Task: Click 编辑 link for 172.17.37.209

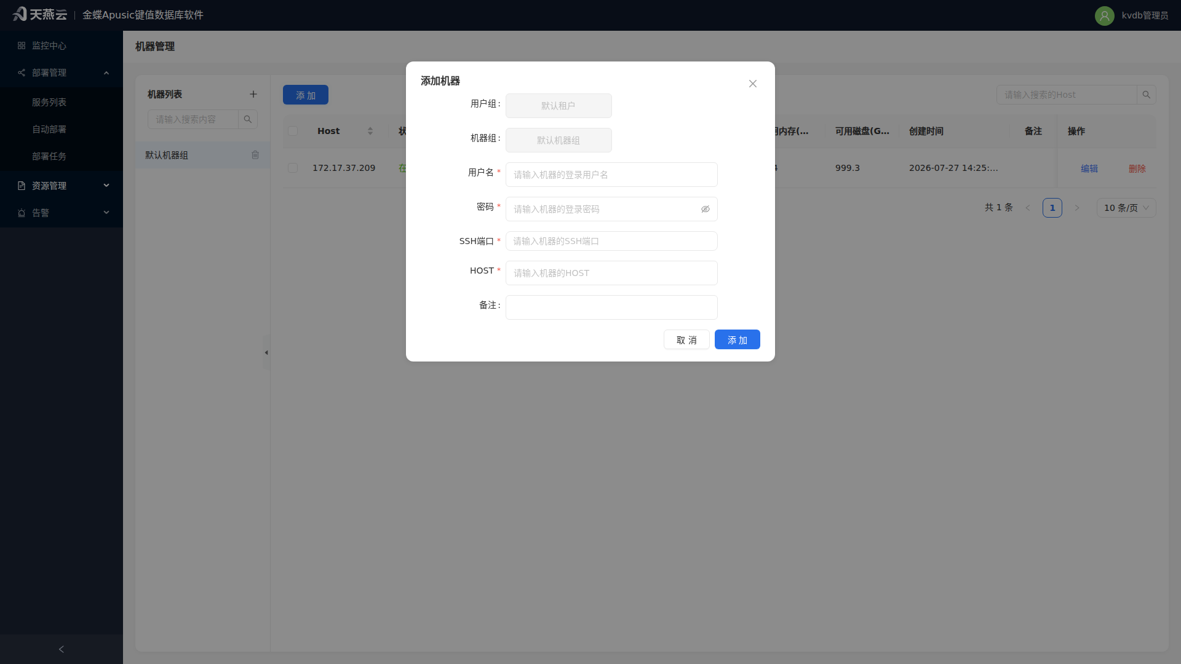Action: coord(1089,168)
